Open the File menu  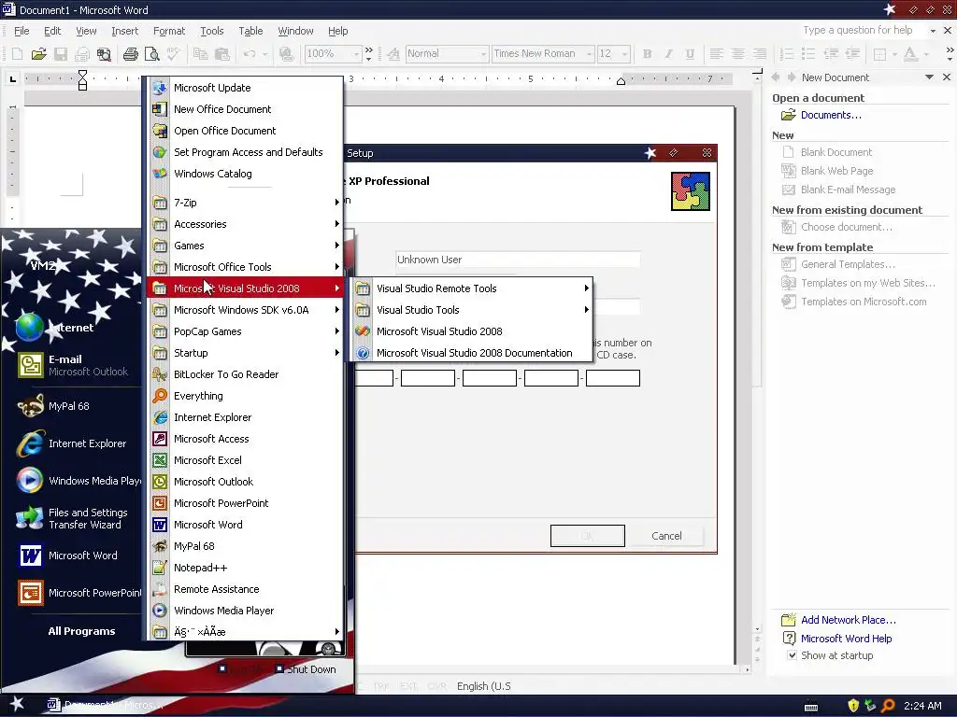[x=21, y=31]
